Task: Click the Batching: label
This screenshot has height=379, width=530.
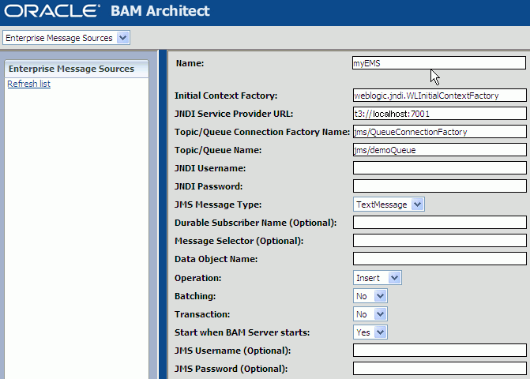Action: click(x=195, y=296)
